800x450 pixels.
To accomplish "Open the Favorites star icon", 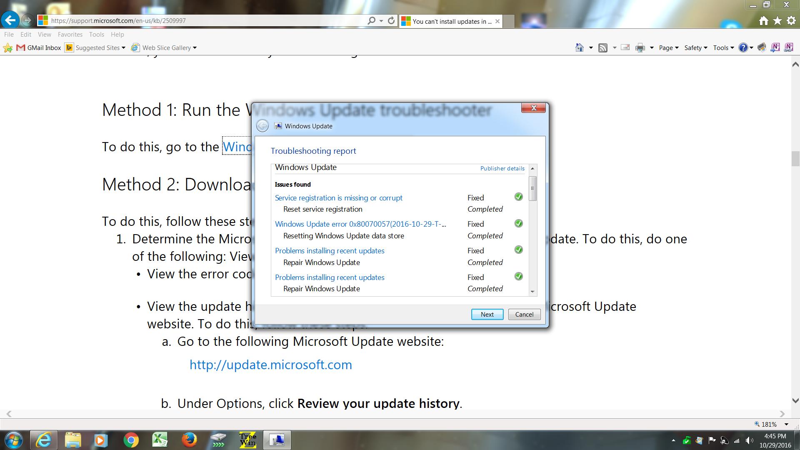I will coord(777,20).
